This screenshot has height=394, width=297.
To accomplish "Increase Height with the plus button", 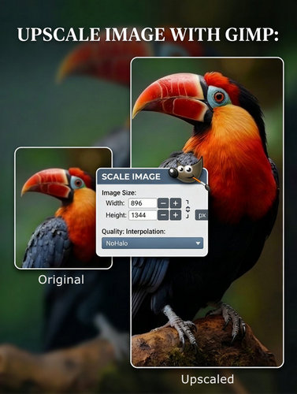I will click(176, 215).
